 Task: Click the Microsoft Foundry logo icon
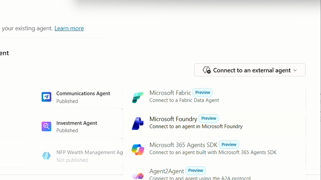(x=138, y=123)
